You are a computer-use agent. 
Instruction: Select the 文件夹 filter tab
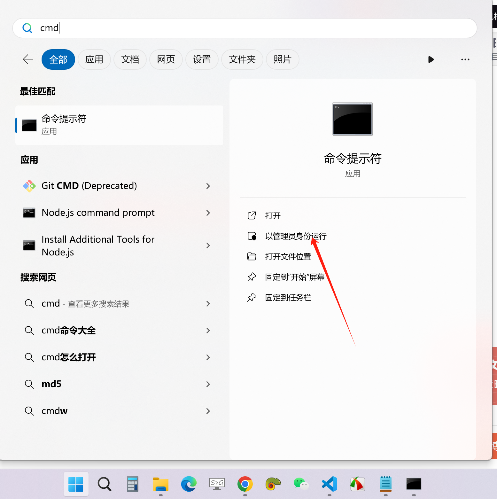[242, 59]
